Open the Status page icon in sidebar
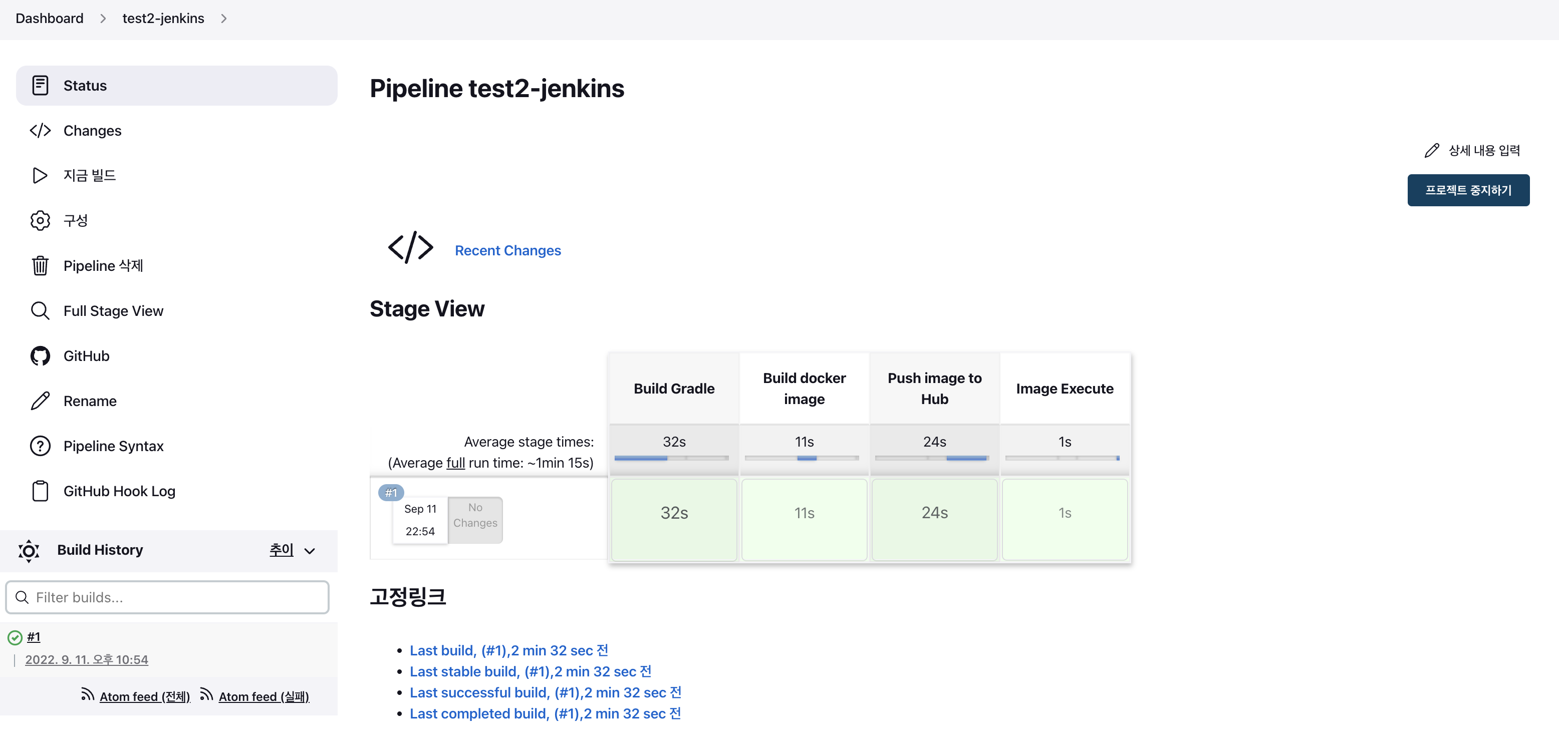This screenshot has width=1559, height=742. click(x=40, y=85)
